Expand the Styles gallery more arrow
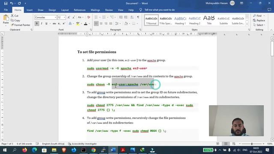The width and height of the screenshot is (274, 154). (247, 24)
